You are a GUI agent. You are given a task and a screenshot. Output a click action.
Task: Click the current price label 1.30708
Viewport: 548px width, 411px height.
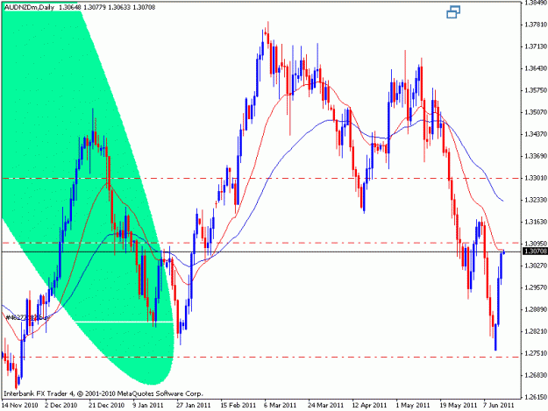(535, 252)
